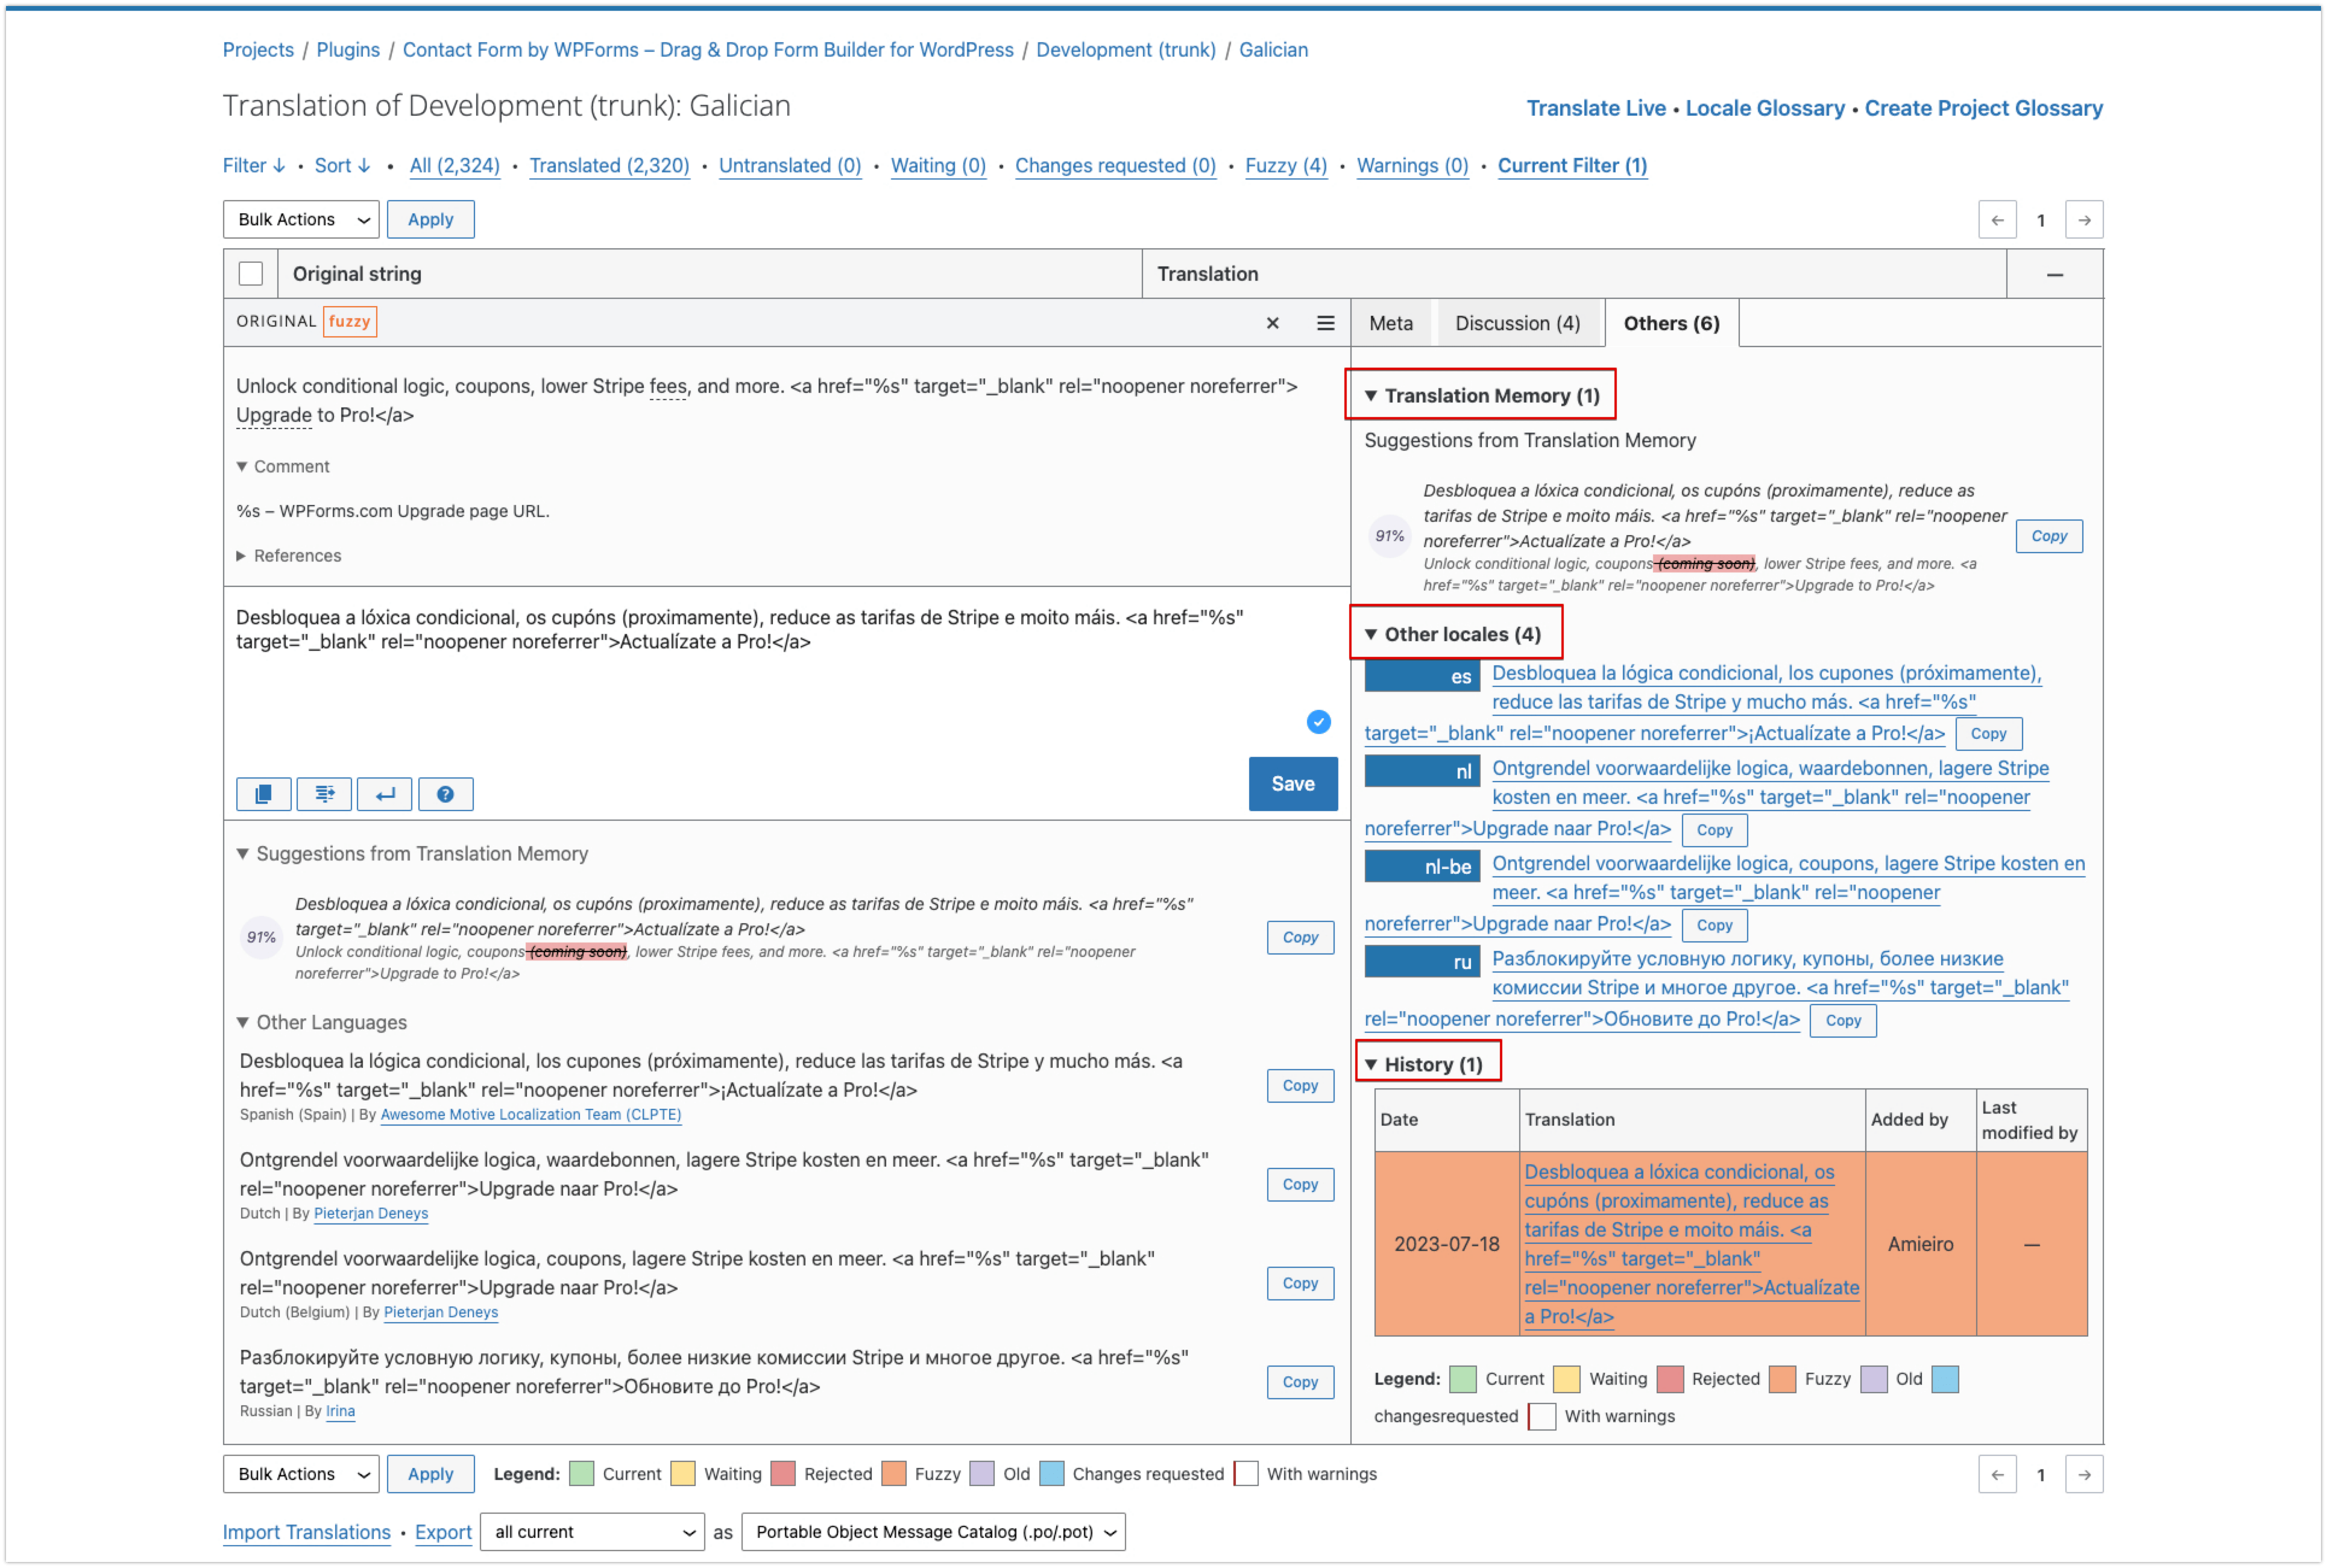
Task: Open the top Bulk Actions dropdown
Action: [x=301, y=220]
